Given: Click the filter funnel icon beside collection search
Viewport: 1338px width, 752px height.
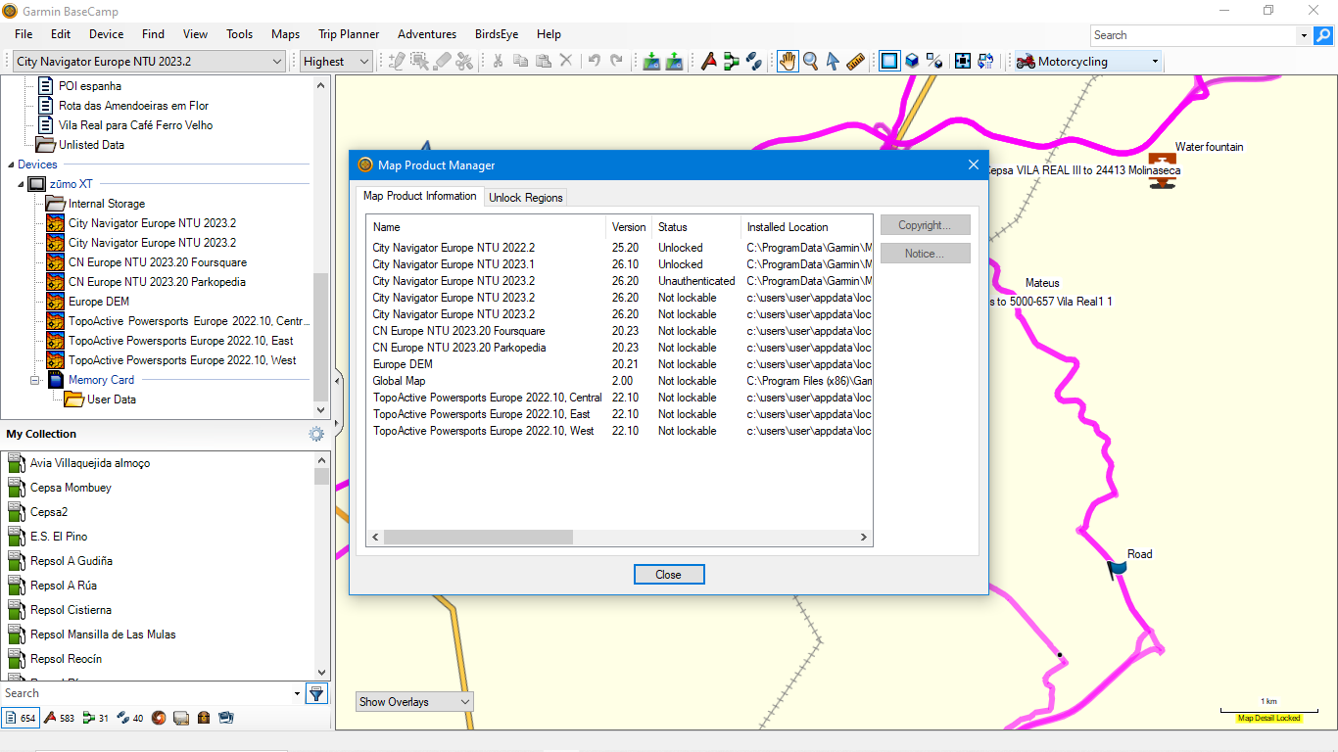Looking at the screenshot, I should click(x=316, y=693).
